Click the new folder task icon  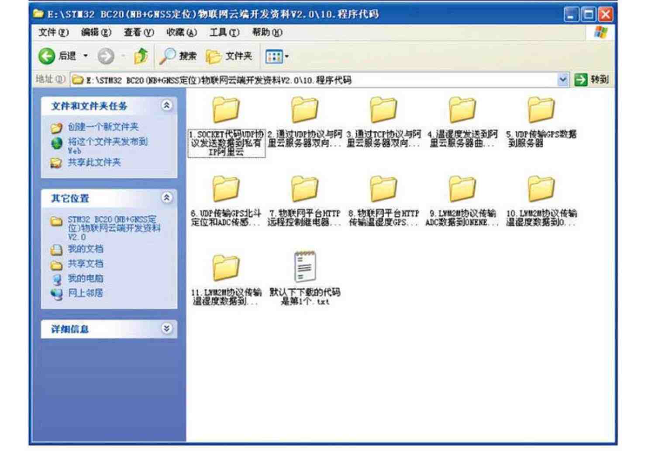click(x=56, y=128)
